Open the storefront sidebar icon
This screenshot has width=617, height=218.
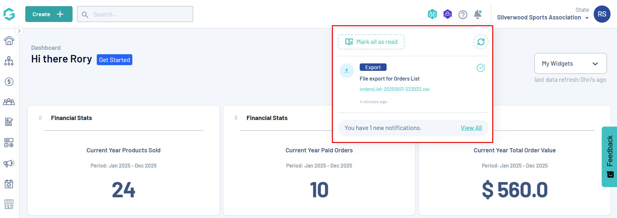click(x=9, y=204)
